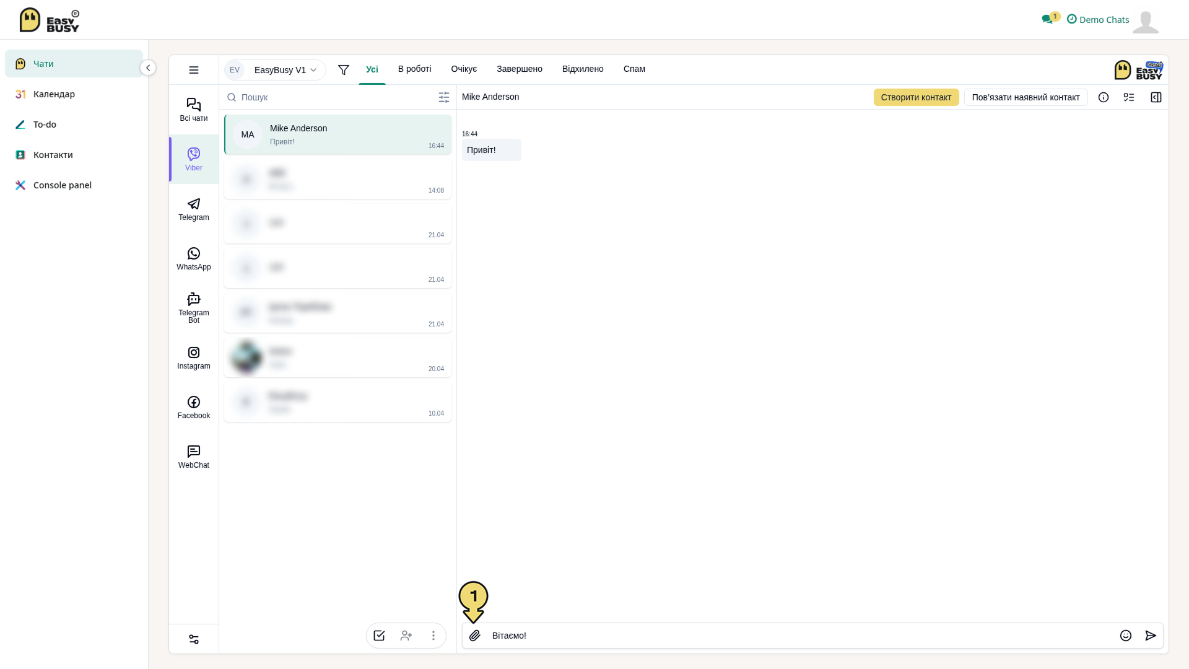Viewport: 1189px width, 669px height.
Task: Collapse the left navigation sidebar
Action: coord(148,68)
